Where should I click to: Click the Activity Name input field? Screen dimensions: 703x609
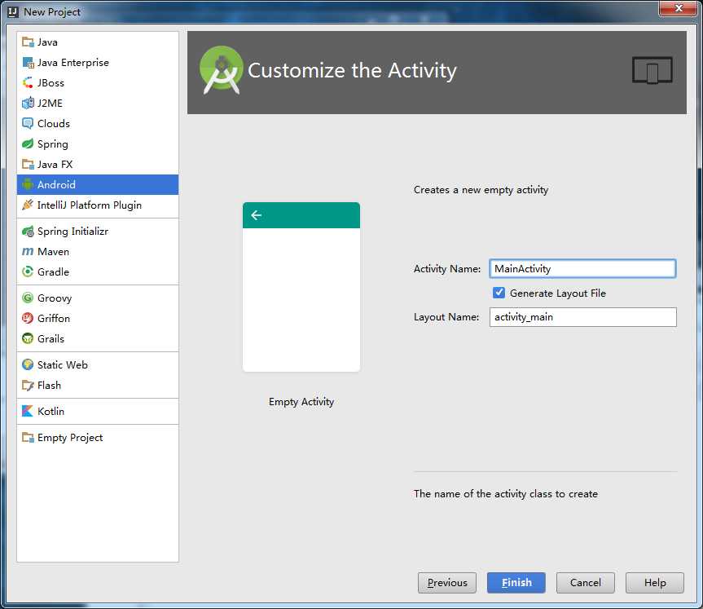point(582,268)
